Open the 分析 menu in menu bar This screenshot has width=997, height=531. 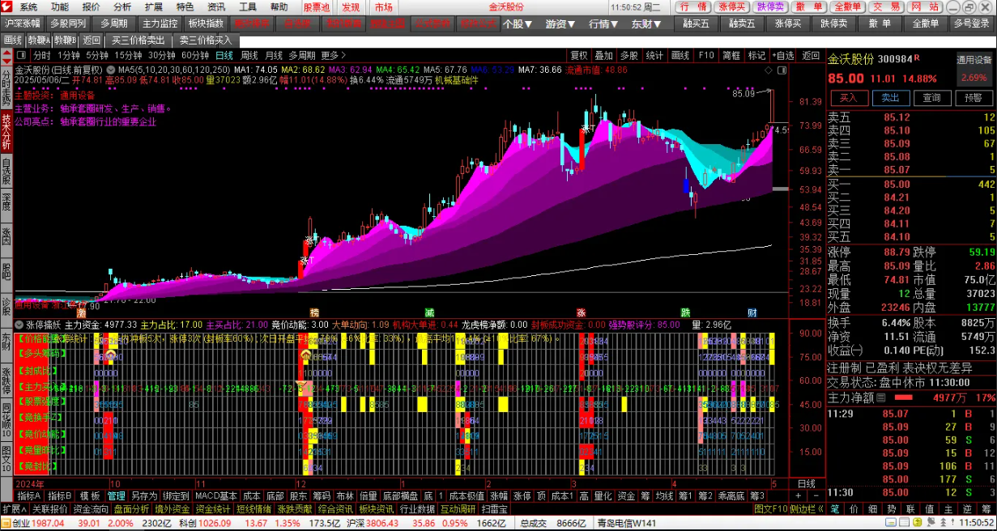[x=122, y=6]
